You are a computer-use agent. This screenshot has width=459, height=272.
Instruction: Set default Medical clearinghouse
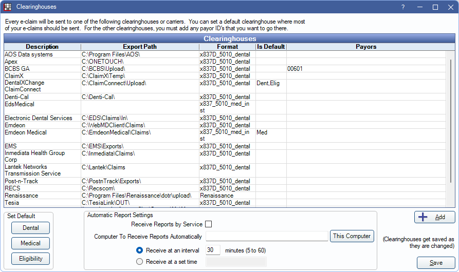coord(31,243)
